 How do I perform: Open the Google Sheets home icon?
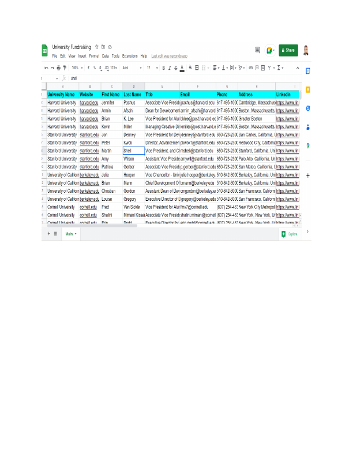tap(44, 50)
